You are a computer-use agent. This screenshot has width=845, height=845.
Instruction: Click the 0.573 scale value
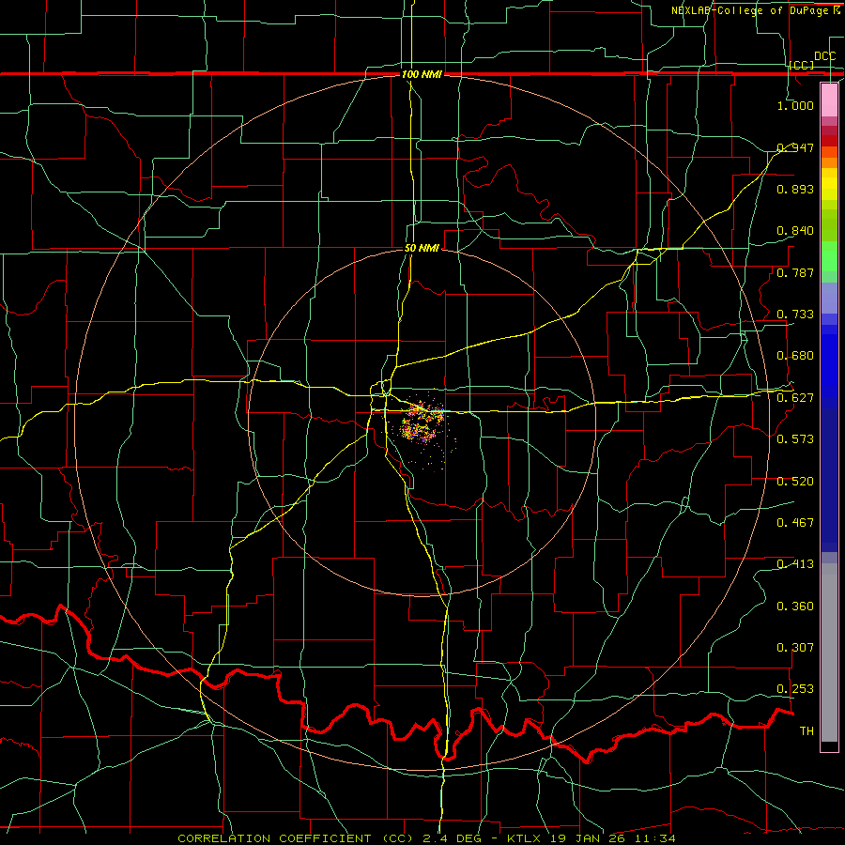(x=795, y=439)
